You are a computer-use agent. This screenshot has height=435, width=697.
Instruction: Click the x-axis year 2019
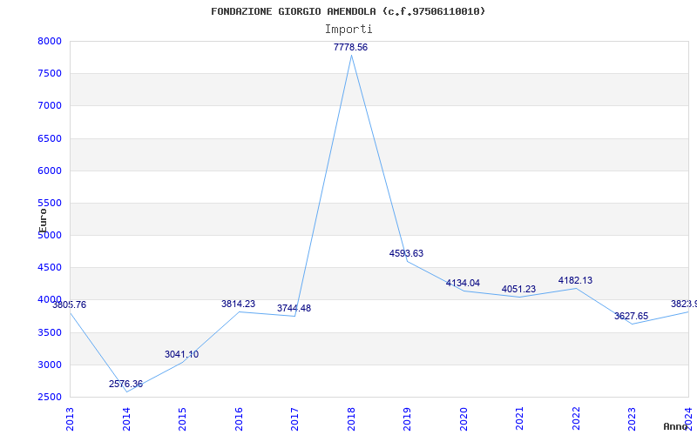407,419
